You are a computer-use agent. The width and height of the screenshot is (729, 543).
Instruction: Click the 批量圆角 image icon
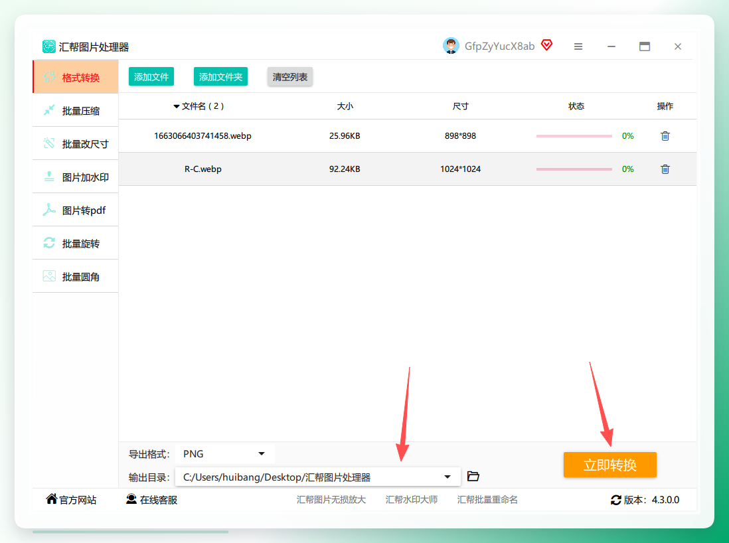click(49, 276)
